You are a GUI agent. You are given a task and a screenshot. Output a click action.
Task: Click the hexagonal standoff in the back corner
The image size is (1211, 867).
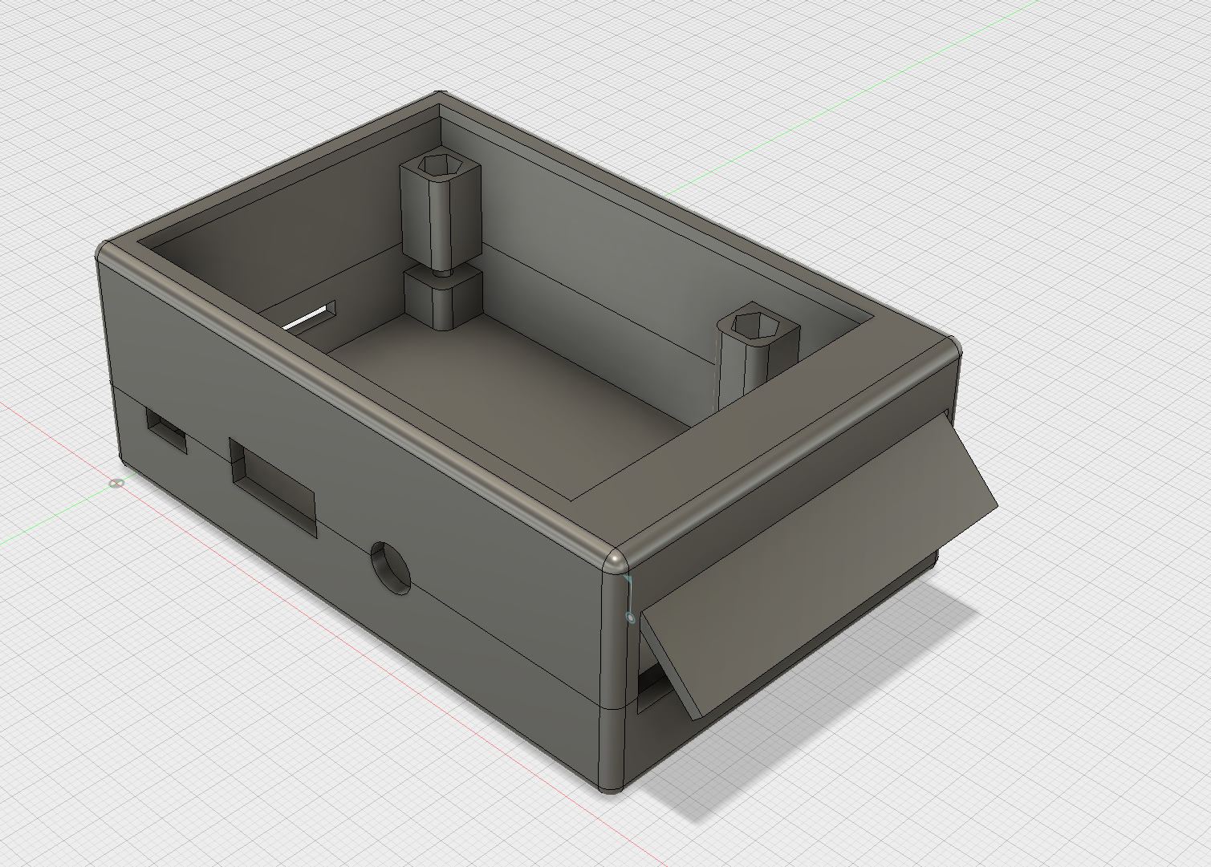[x=440, y=210]
